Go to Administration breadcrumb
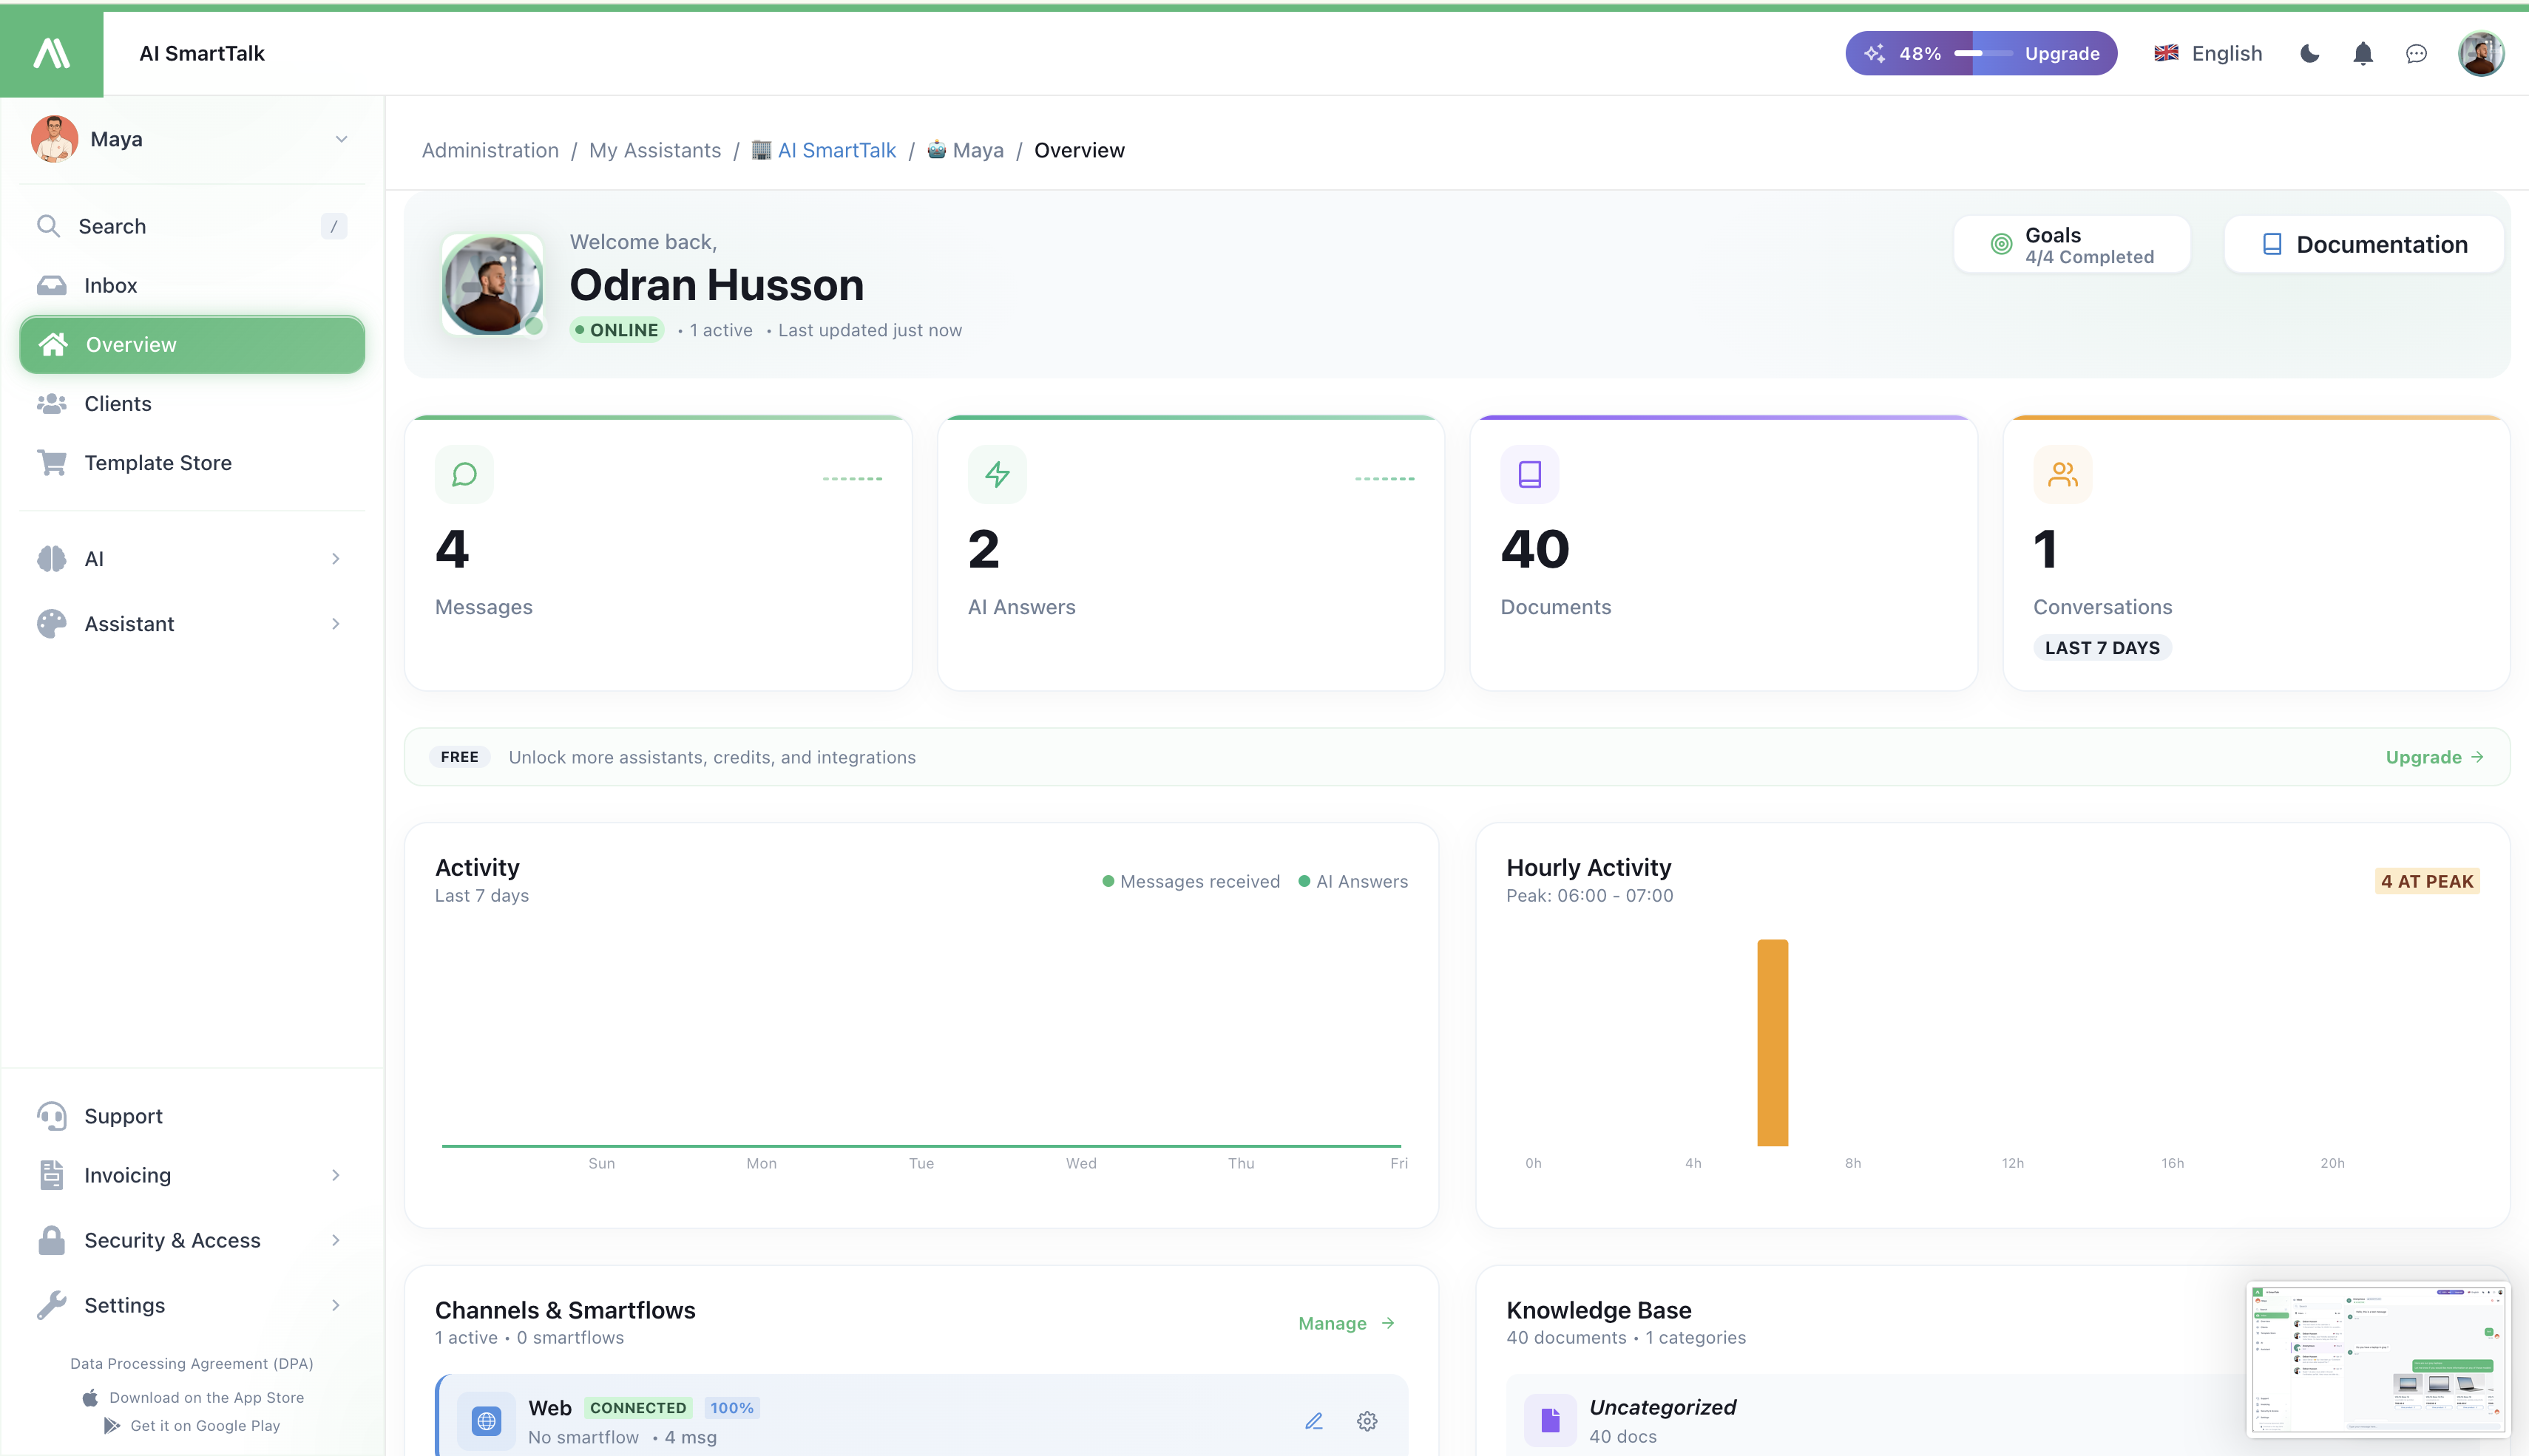Image resolution: width=2529 pixels, height=1456 pixels. pos(490,150)
